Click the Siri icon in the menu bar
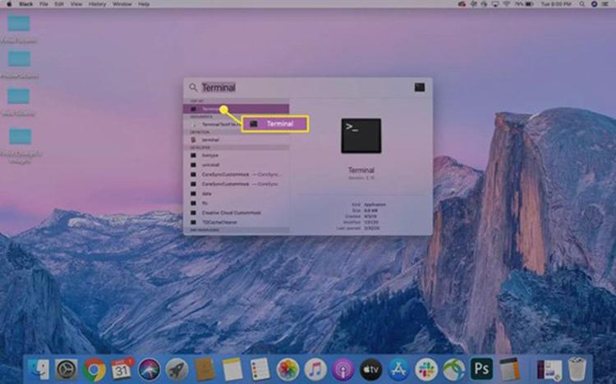 click(x=595, y=4)
